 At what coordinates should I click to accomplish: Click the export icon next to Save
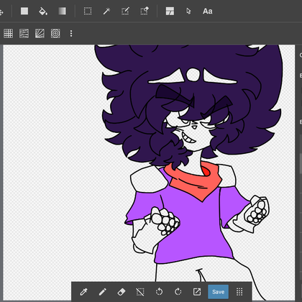click(x=197, y=292)
